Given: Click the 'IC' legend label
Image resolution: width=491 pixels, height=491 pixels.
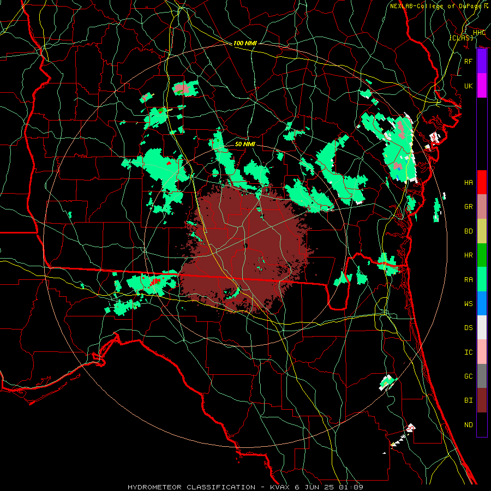Looking at the screenshot, I should 469,352.
